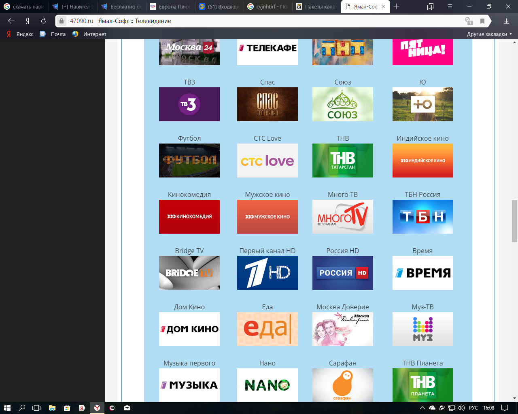Expand the 'Другие закладки' folder
518x414 pixels.
(489, 34)
